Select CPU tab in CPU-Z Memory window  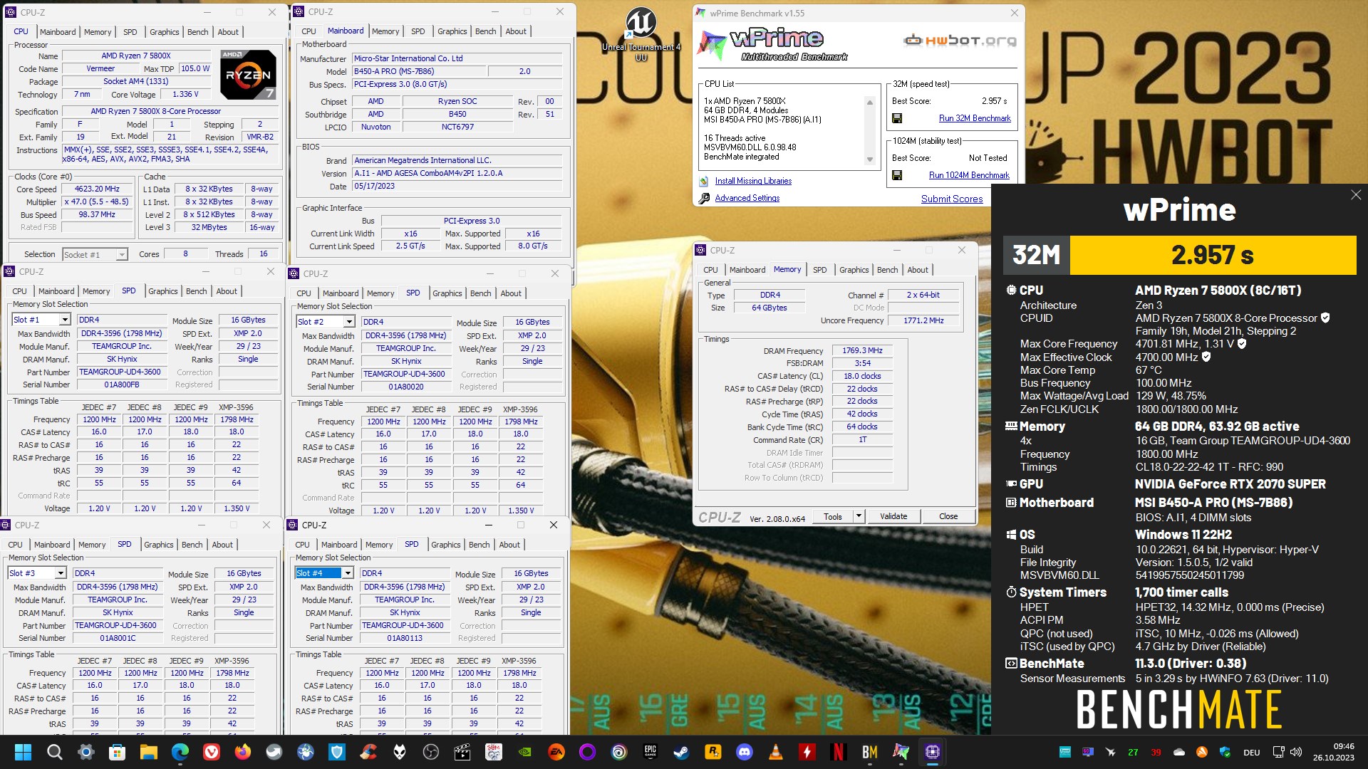[710, 270]
